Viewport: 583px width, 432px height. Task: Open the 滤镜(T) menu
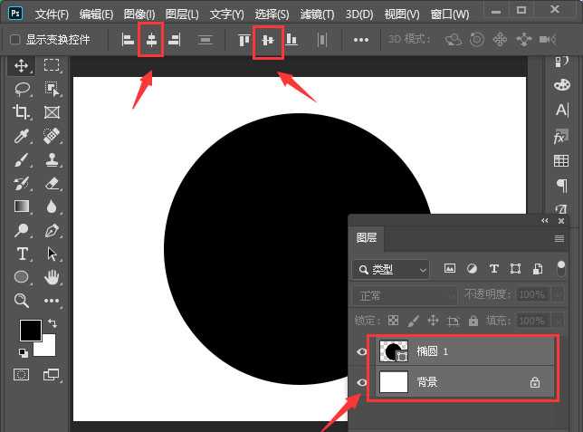[x=315, y=14]
